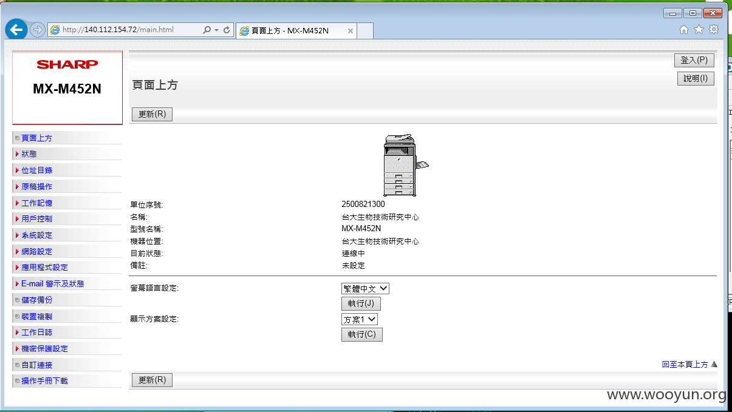
Task: Expand 應用程式設定 sidebar menu
Action: coord(44,268)
